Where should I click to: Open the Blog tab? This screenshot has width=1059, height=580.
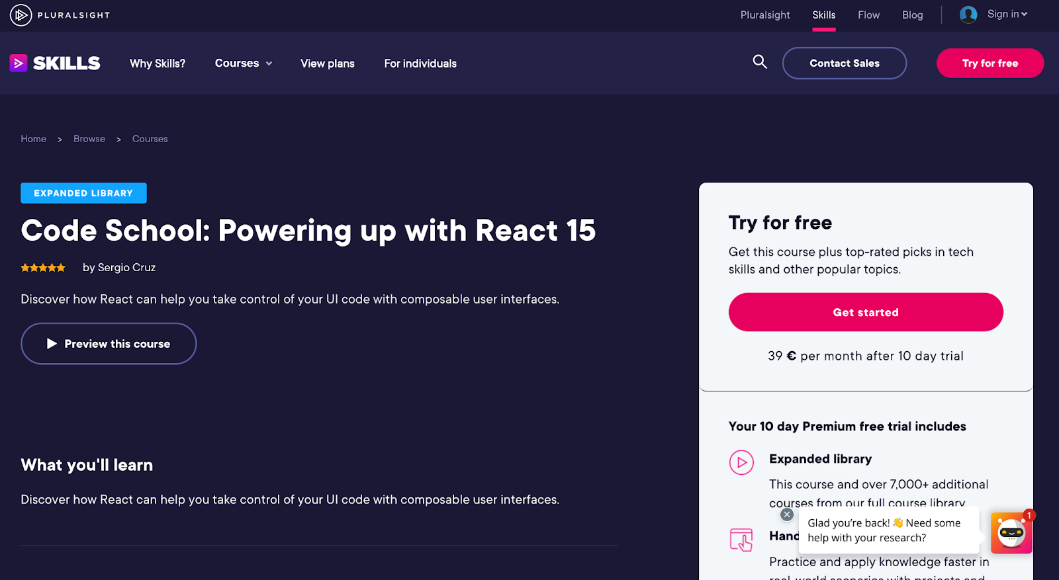(x=912, y=15)
